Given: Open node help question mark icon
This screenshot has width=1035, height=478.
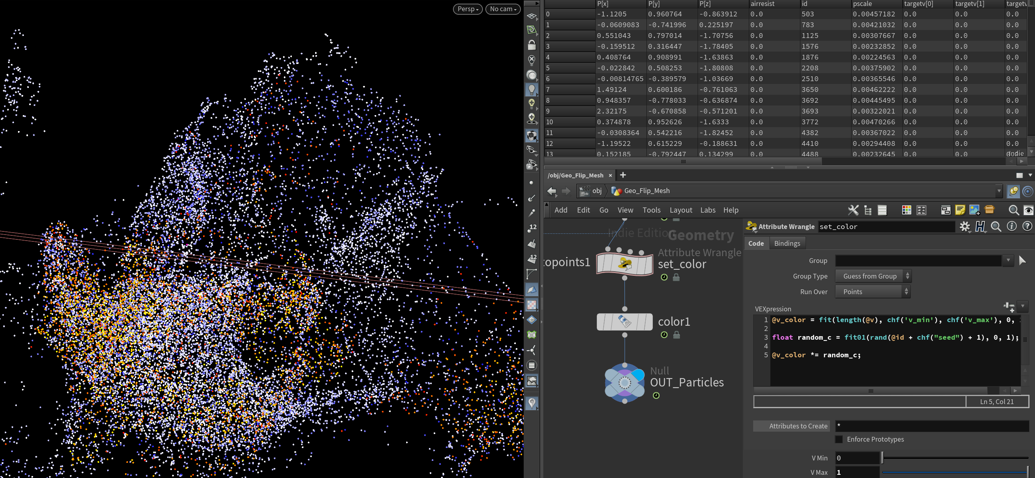Looking at the screenshot, I should coord(1027,227).
